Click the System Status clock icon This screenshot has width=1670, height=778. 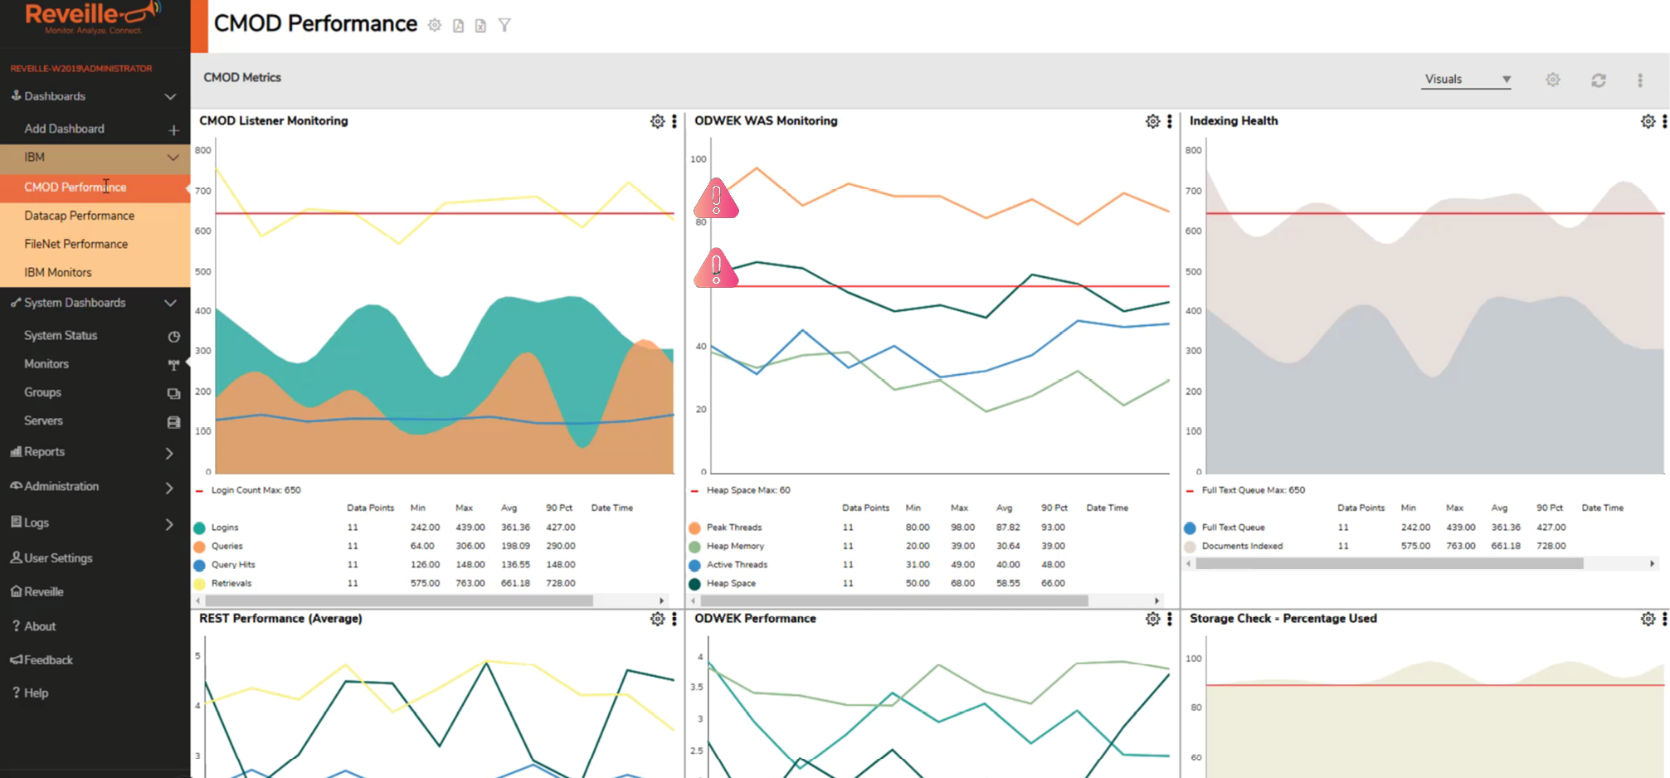pos(173,337)
